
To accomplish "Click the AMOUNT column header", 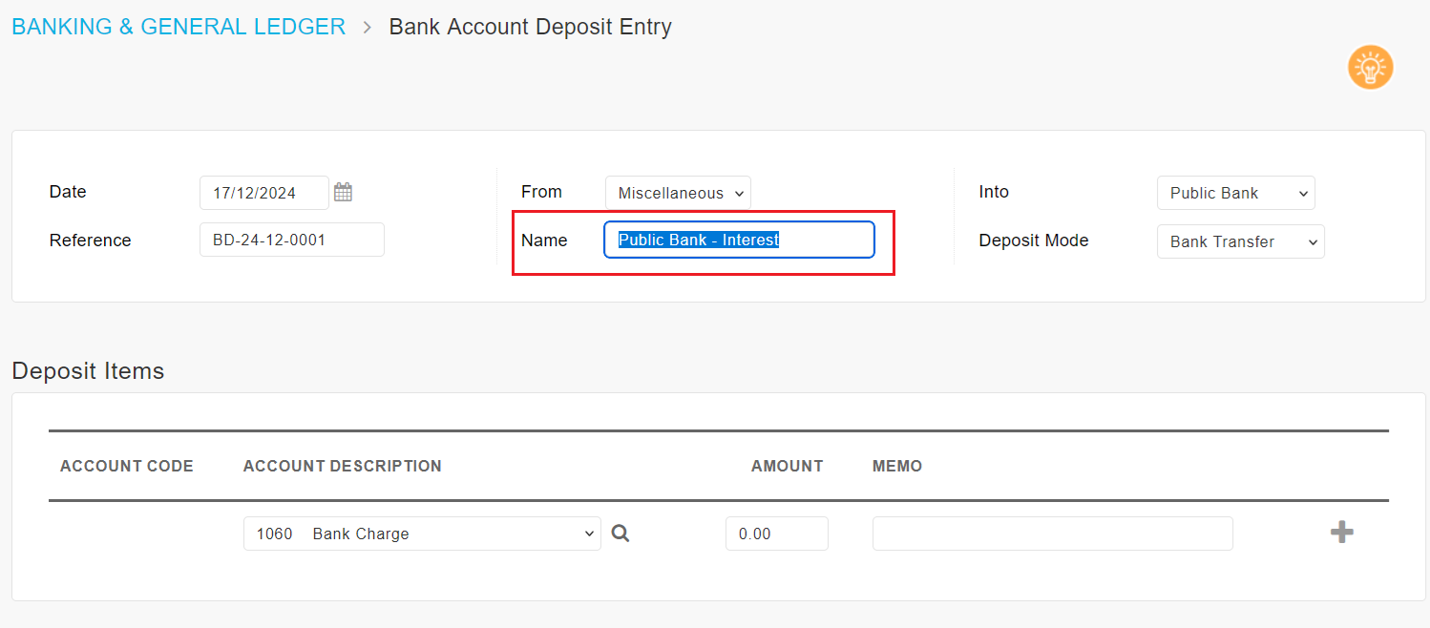I will click(x=787, y=466).
